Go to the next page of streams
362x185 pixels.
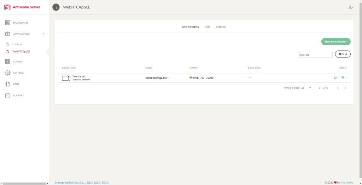(x=345, y=88)
